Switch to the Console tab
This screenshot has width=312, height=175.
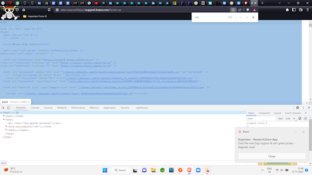point(35,108)
